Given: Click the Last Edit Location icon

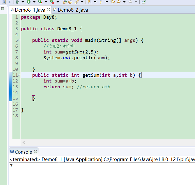Looking at the screenshot, I should click(x=113, y=2).
